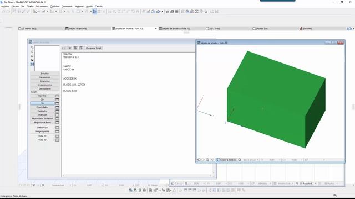Select the selected 3D script button
This screenshot has width=355, height=199.
click(42, 103)
